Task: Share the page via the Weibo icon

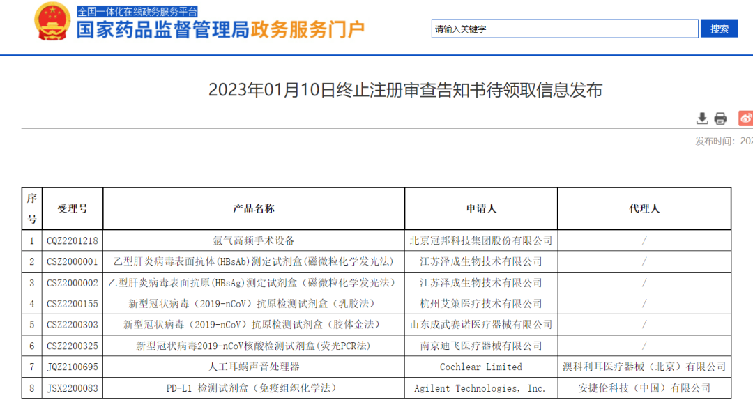Action: point(746,118)
